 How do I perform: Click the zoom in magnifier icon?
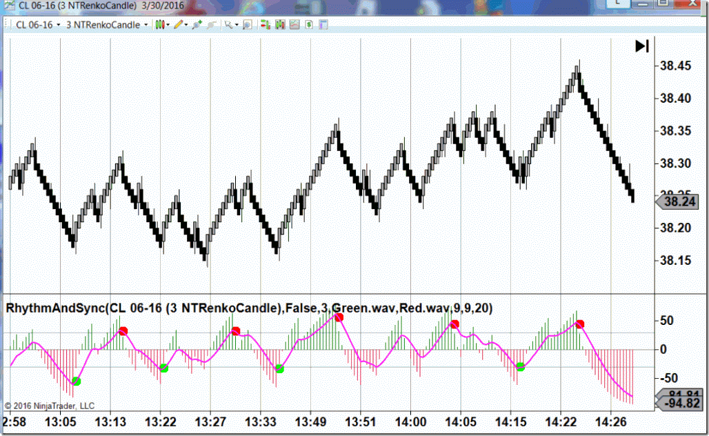(197, 25)
